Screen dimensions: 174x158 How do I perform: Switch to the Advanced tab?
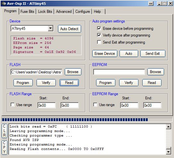[64, 12]
